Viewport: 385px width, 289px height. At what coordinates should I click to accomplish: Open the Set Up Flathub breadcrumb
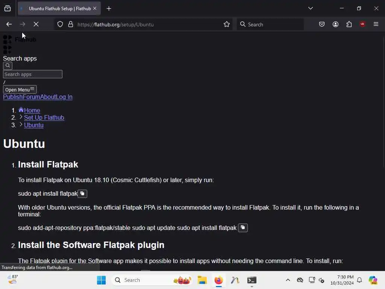click(44, 118)
